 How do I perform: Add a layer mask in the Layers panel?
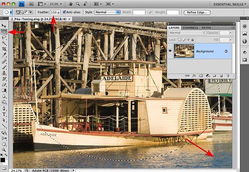coord(201,76)
